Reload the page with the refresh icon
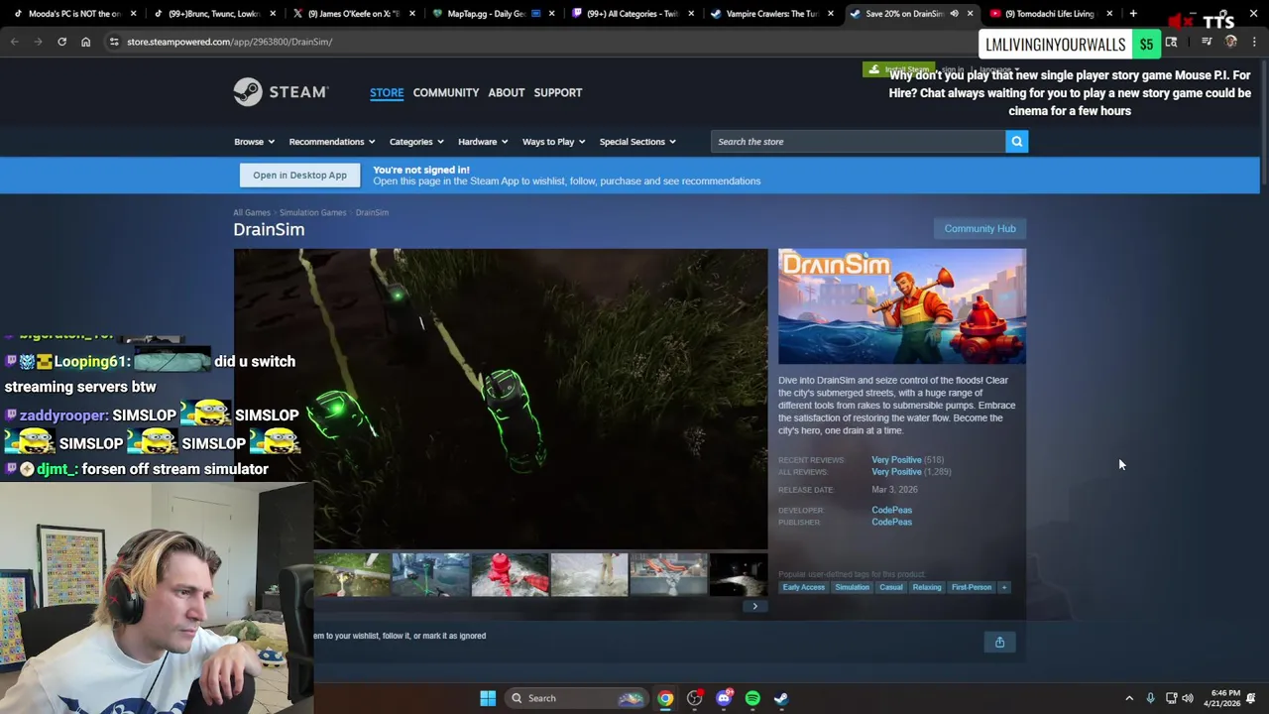Screen dimensions: 1269x714 click(x=61, y=42)
